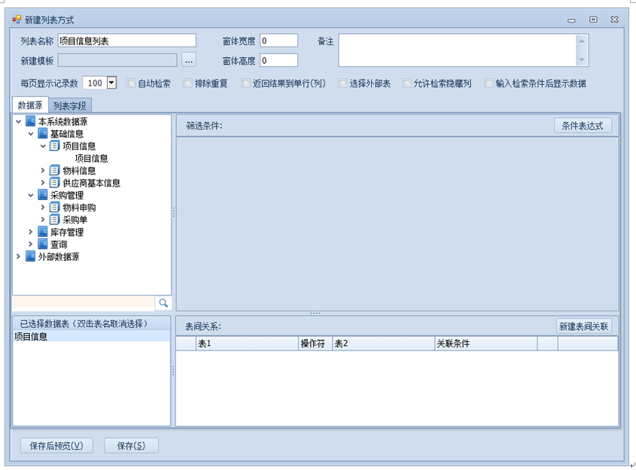Expand the 物料申购 tree node
Screen dimensions: 636x470
click(43, 208)
